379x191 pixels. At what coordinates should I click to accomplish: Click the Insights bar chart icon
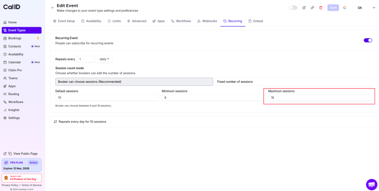(5, 110)
